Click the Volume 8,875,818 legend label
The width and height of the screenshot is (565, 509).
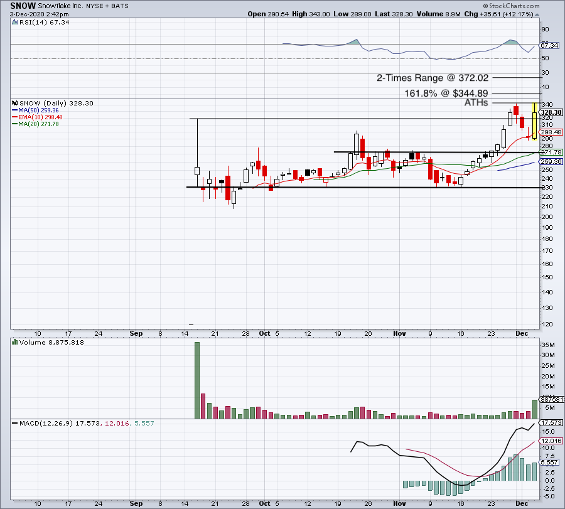pyautogui.click(x=51, y=342)
